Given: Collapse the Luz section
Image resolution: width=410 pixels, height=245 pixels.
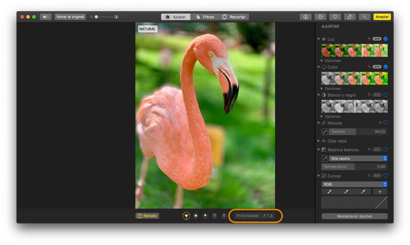Looking at the screenshot, I should (319, 39).
